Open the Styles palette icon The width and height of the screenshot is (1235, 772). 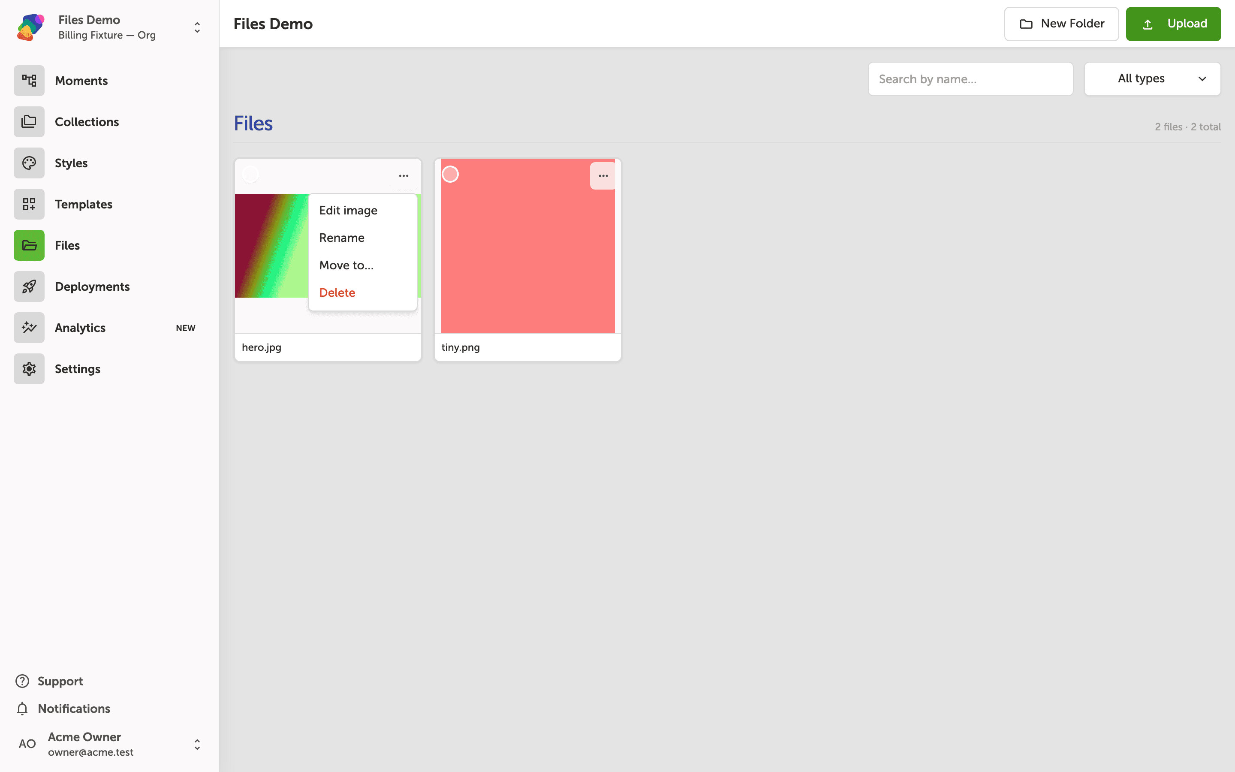tap(29, 163)
